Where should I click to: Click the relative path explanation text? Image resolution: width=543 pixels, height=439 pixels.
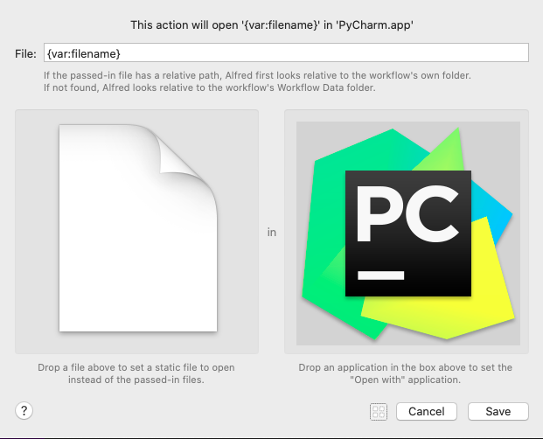pos(257,81)
